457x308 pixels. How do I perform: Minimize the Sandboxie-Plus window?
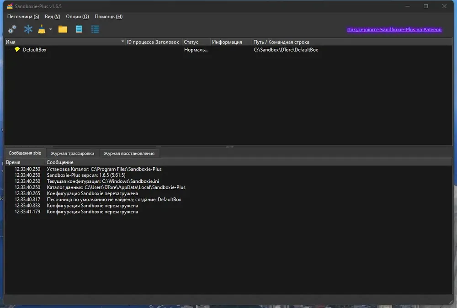408,6
